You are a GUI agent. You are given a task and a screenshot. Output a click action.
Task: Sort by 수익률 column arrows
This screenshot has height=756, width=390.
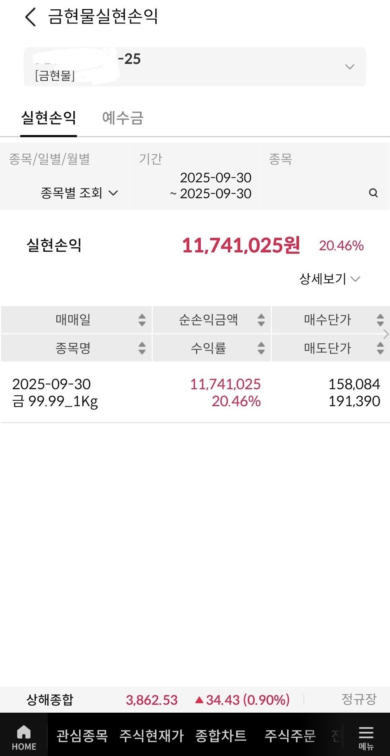tap(261, 348)
